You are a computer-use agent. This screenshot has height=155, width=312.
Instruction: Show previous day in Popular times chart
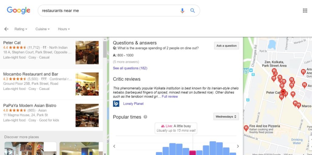click(114, 146)
